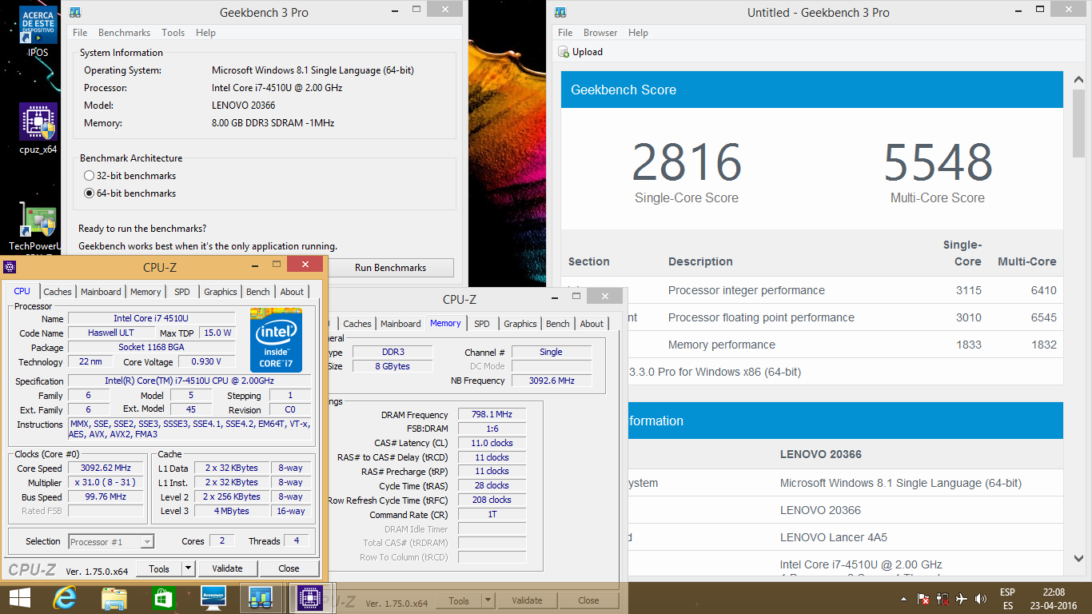Switch to Mainboard tab in front CPU-Z
This screenshot has height=614, width=1092.
(x=101, y=292)
